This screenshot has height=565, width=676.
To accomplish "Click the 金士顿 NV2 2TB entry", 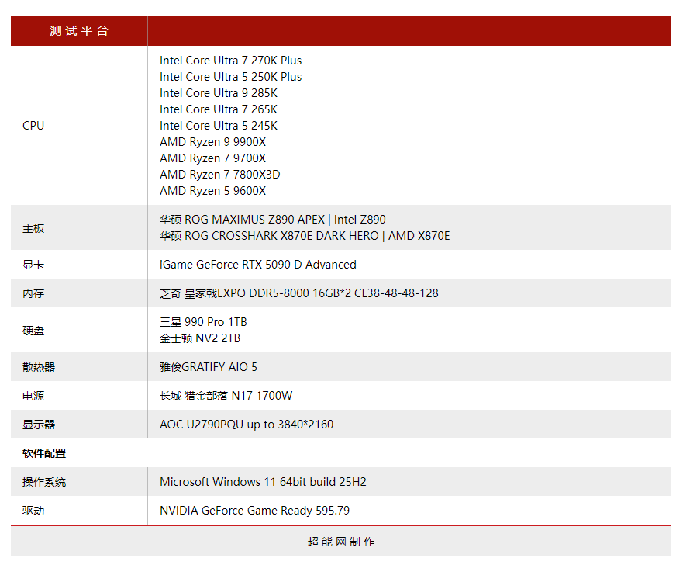I will [x=200, y=338].
